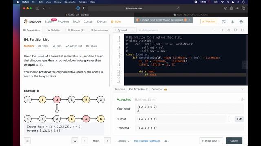Go back with Safari back arrow

click(x=44, y=8)
